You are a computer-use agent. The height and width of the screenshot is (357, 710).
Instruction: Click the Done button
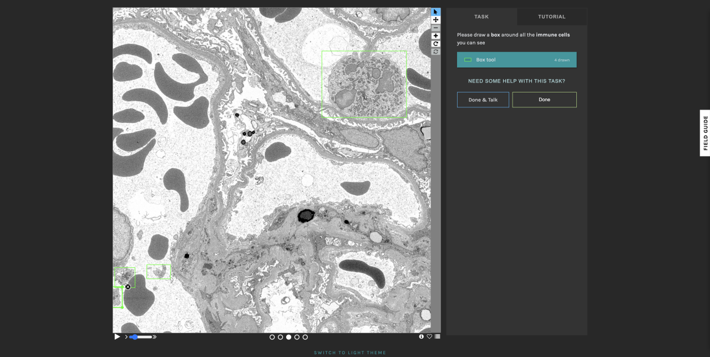tap(544, 100)
